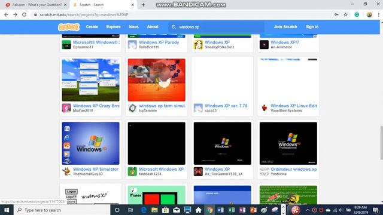Viewport: 383px width, 215px height.
Task: Bookmark this page with the star icon
Action: click(345, 14)
